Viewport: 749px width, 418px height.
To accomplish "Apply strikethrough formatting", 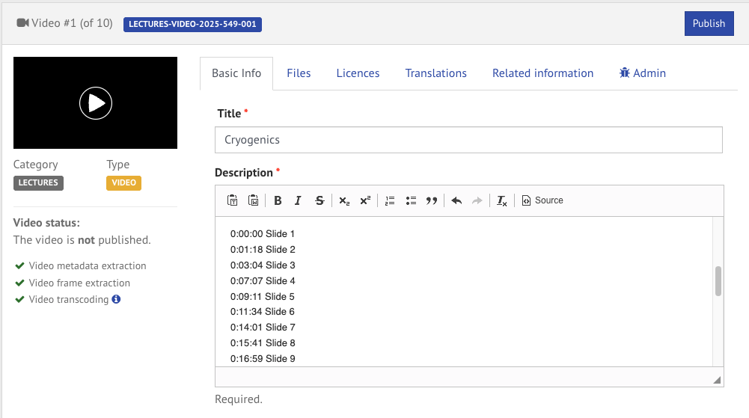I will pyautogui.click(x=320, y=200).
